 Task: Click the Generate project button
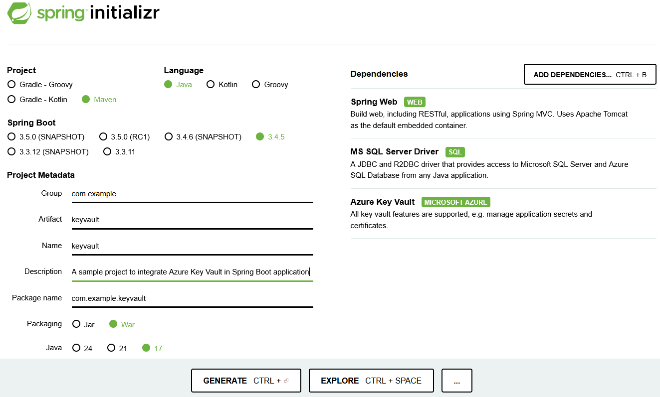[246, 381]
